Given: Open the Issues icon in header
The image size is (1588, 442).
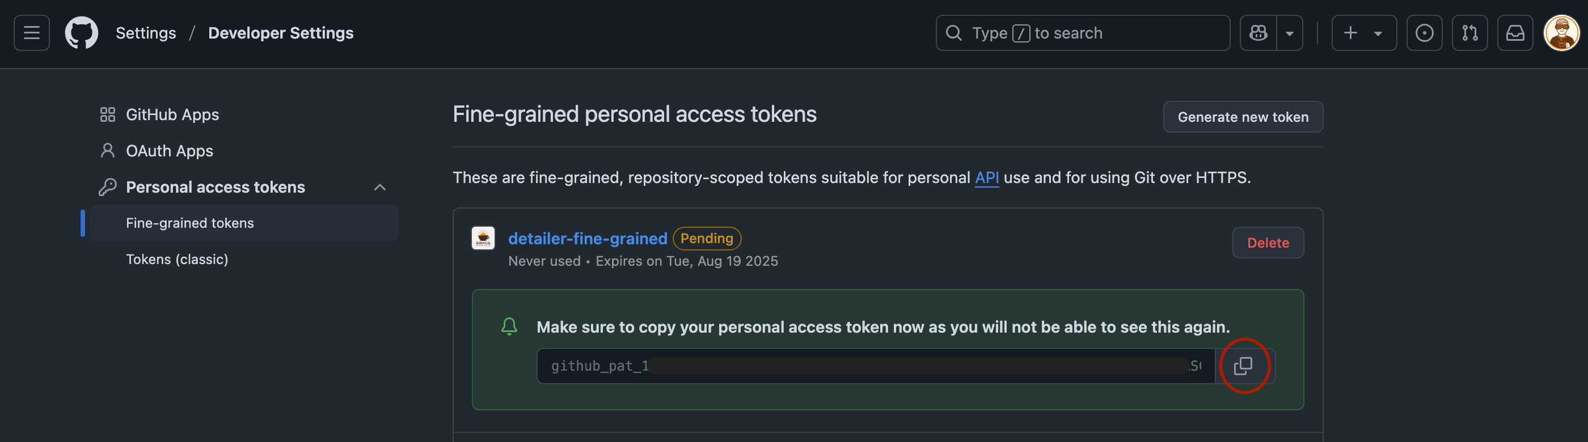Looking at the screenshot, I should [1424, 33].
